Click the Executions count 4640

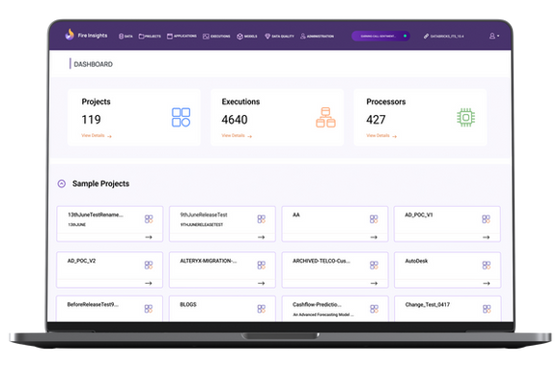click(235, 120)
